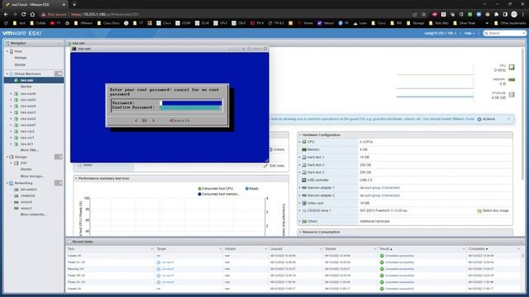529x297 pixels.
Task: Click the DS1 datastore icon
Action: 17,163
